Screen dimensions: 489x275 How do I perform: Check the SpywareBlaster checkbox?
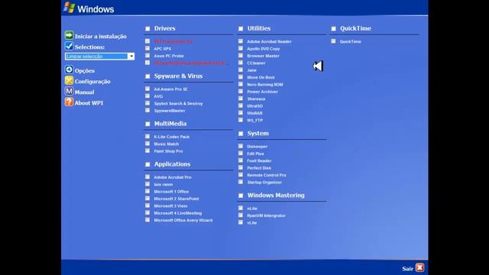(x=147, y=110)
